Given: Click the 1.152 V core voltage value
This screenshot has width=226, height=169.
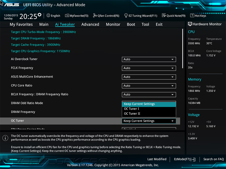Looking at the screenshot, I should click(211, 55).
